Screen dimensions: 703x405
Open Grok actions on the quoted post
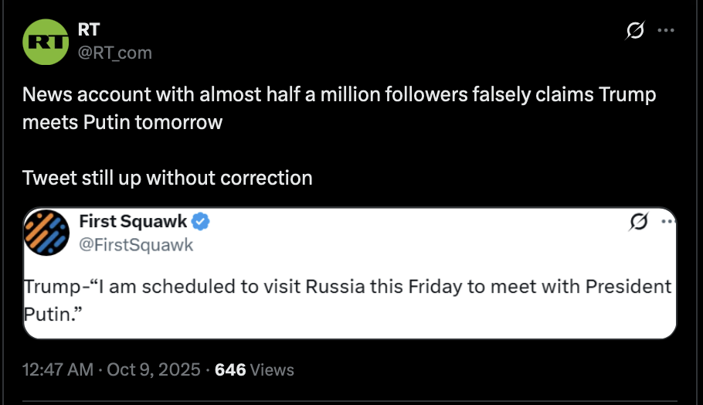(638, 223)
